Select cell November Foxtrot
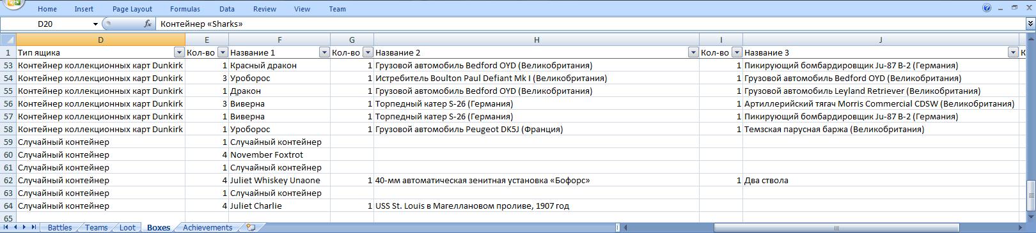The width and height of the screenshot is (1036, 233). coord(279,154)
